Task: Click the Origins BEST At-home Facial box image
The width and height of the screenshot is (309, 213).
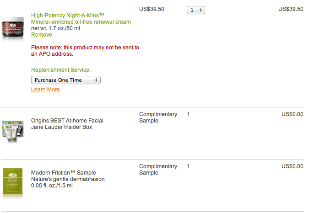Action: (x=13, y=132)
